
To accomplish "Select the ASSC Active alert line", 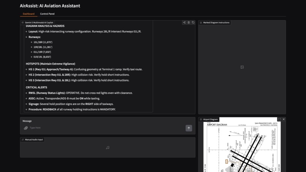I will [x=64, y=98].
